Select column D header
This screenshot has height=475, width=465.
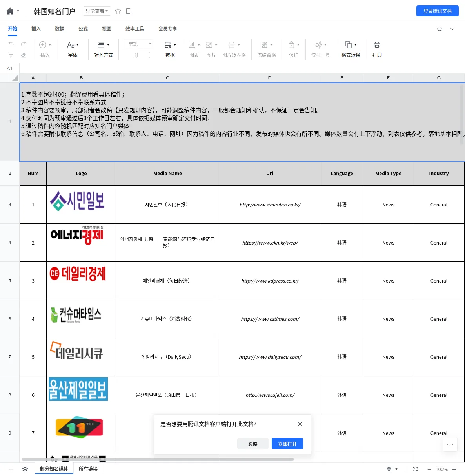(270, 78)
